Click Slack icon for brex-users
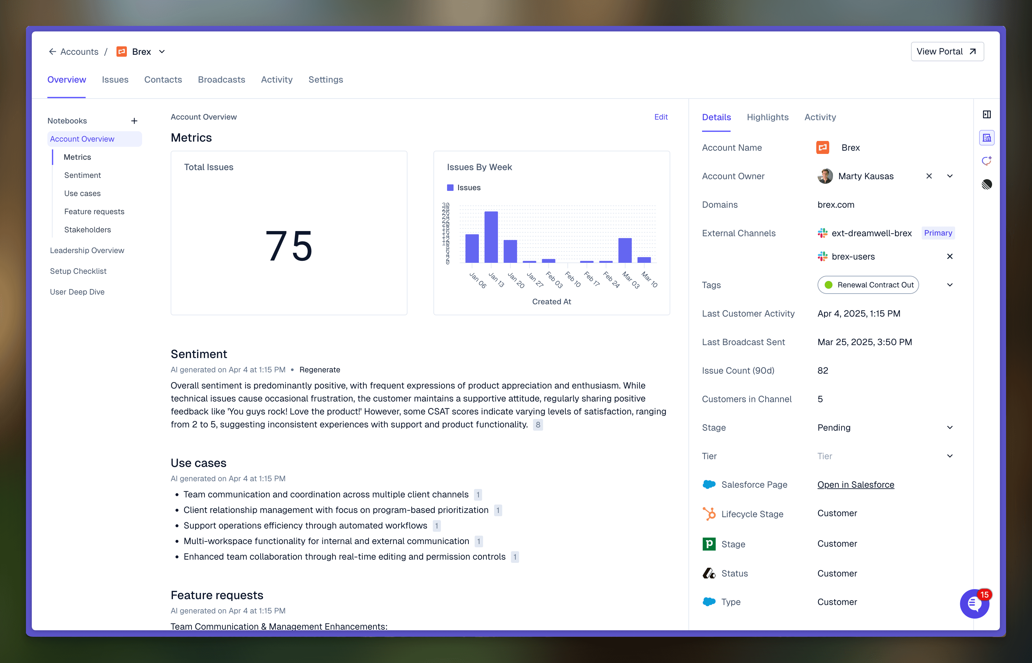 click(x=823, y=257)
